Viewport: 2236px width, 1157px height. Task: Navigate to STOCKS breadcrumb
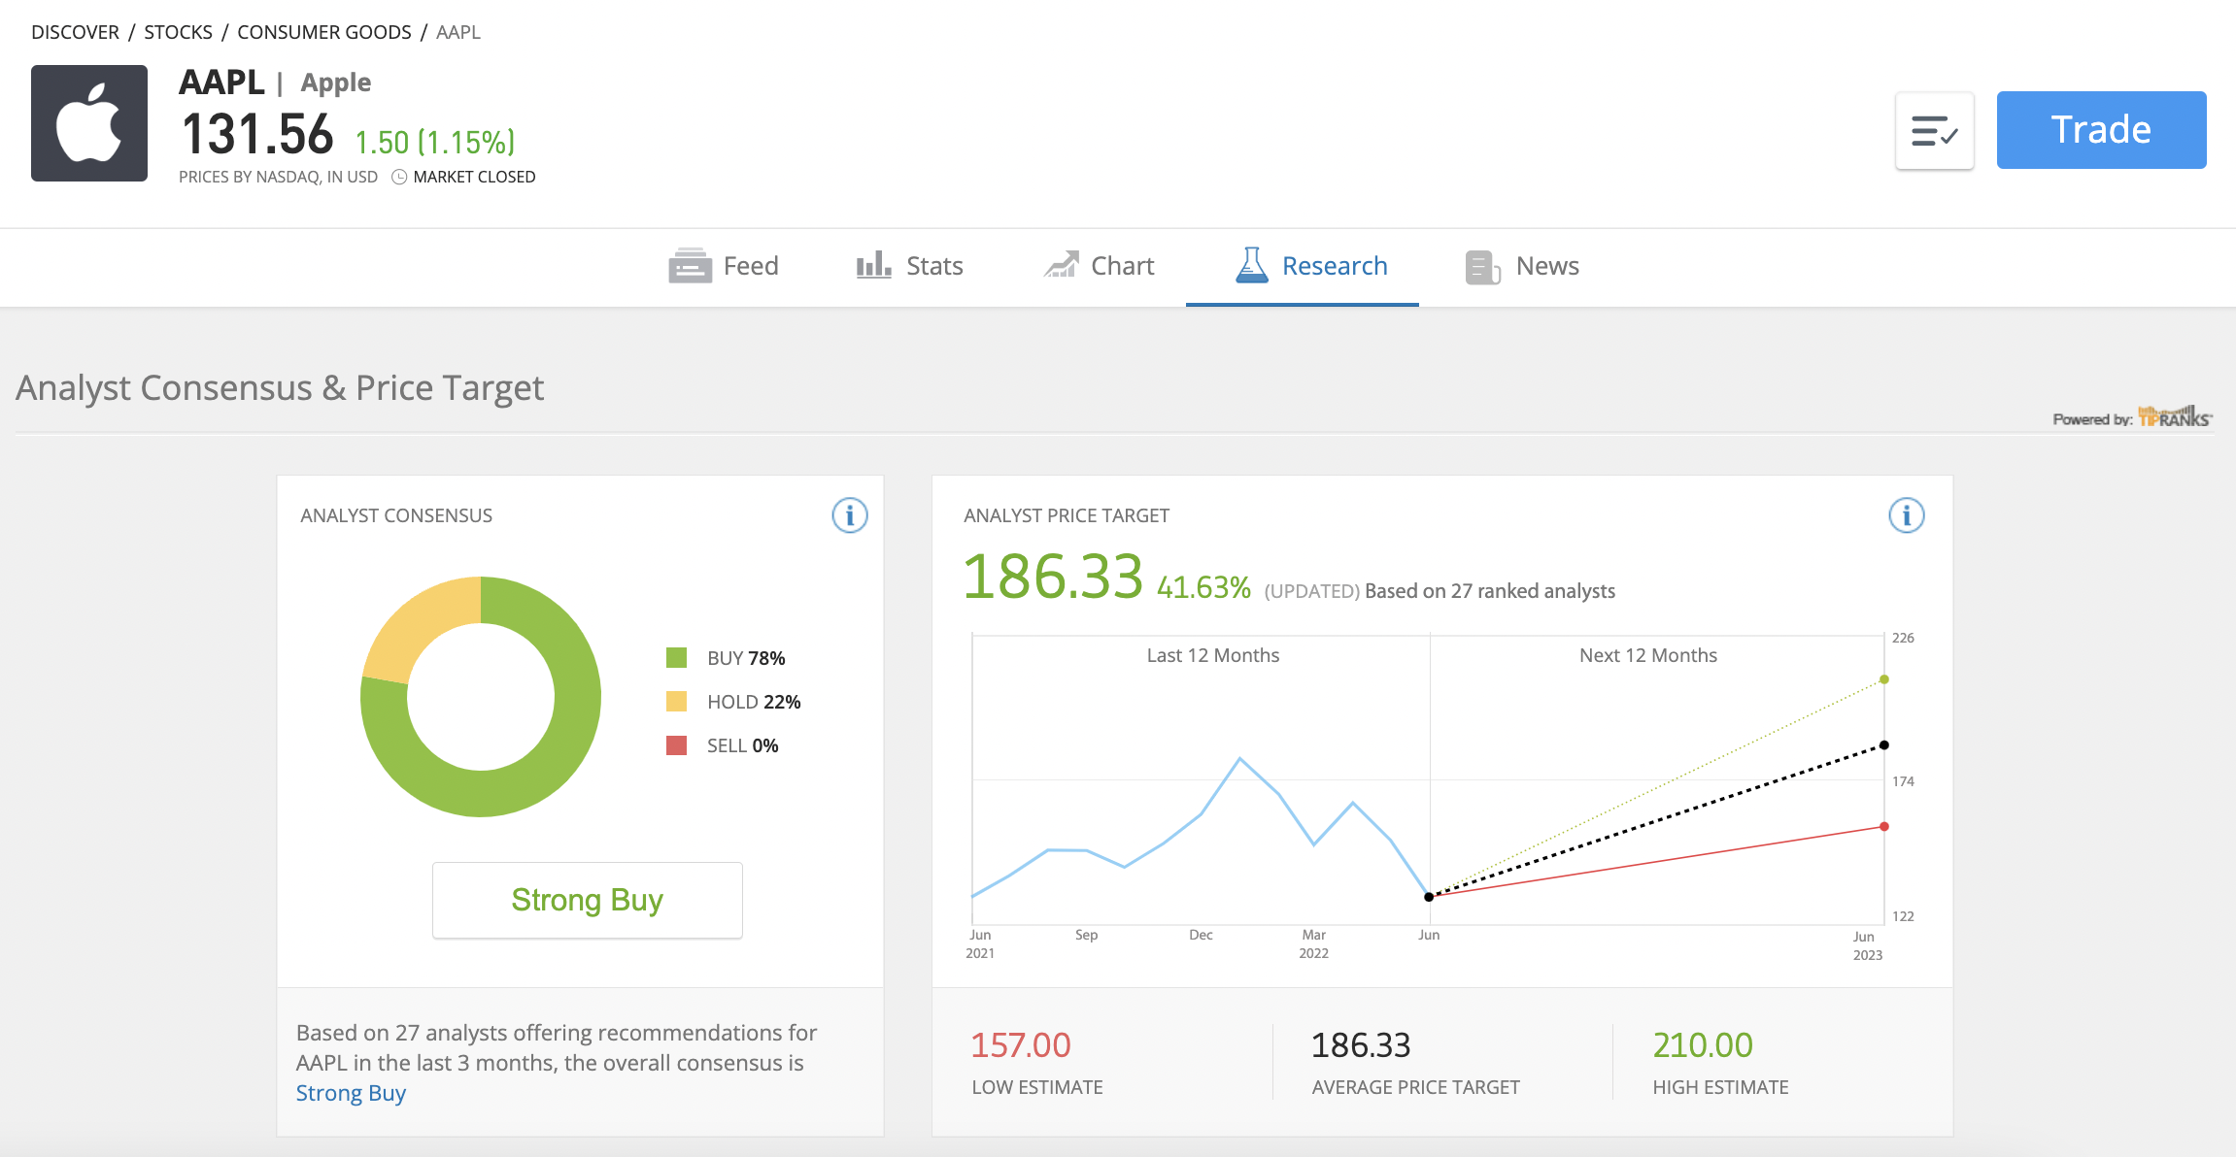(x=178, y=32)
